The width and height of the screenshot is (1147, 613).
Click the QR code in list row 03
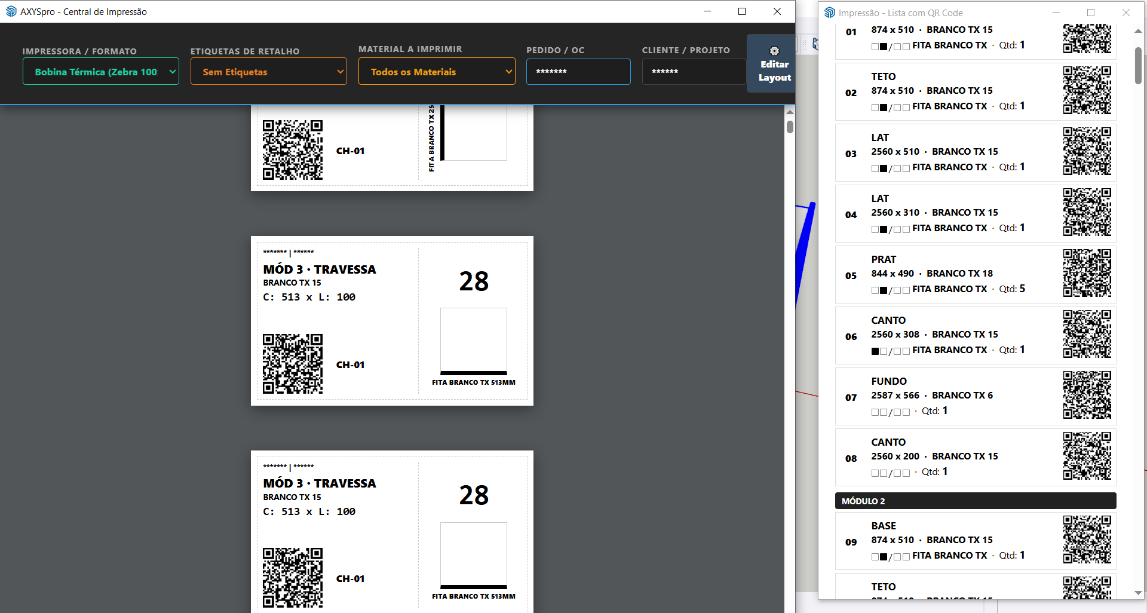(x=1087, y=151)
